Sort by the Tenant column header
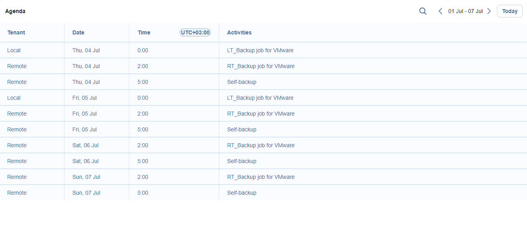527x241 pixels. tap(16, 32)
